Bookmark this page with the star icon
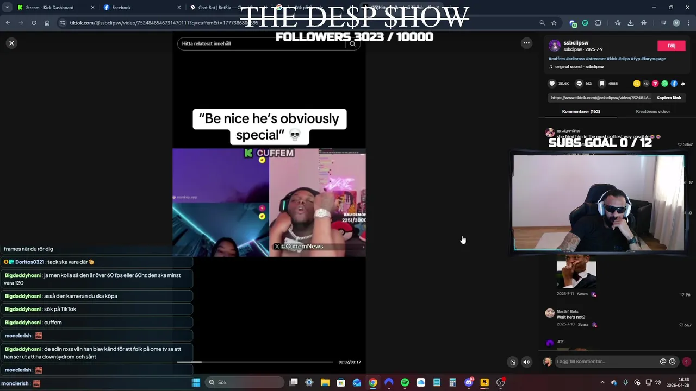 pos(554,23)
